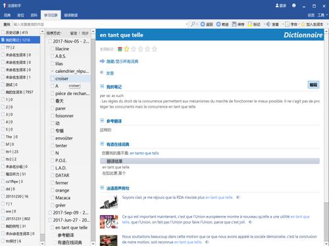Click the floppy disk save icon
The width and height of the screenshot is (329, 246).
pyautogui.click(x=234, y=24)
